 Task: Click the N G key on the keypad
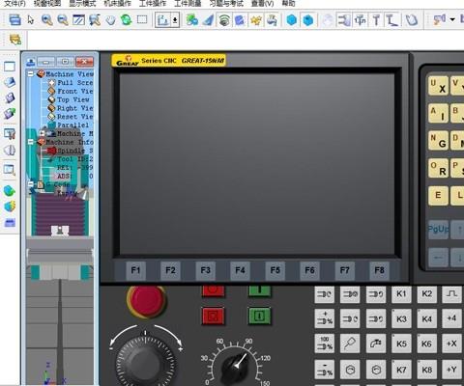(x=439, y=141)
